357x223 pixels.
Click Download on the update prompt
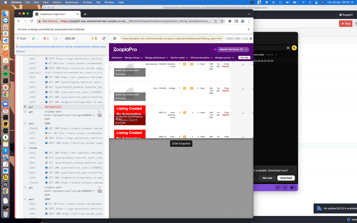(286, 178)
